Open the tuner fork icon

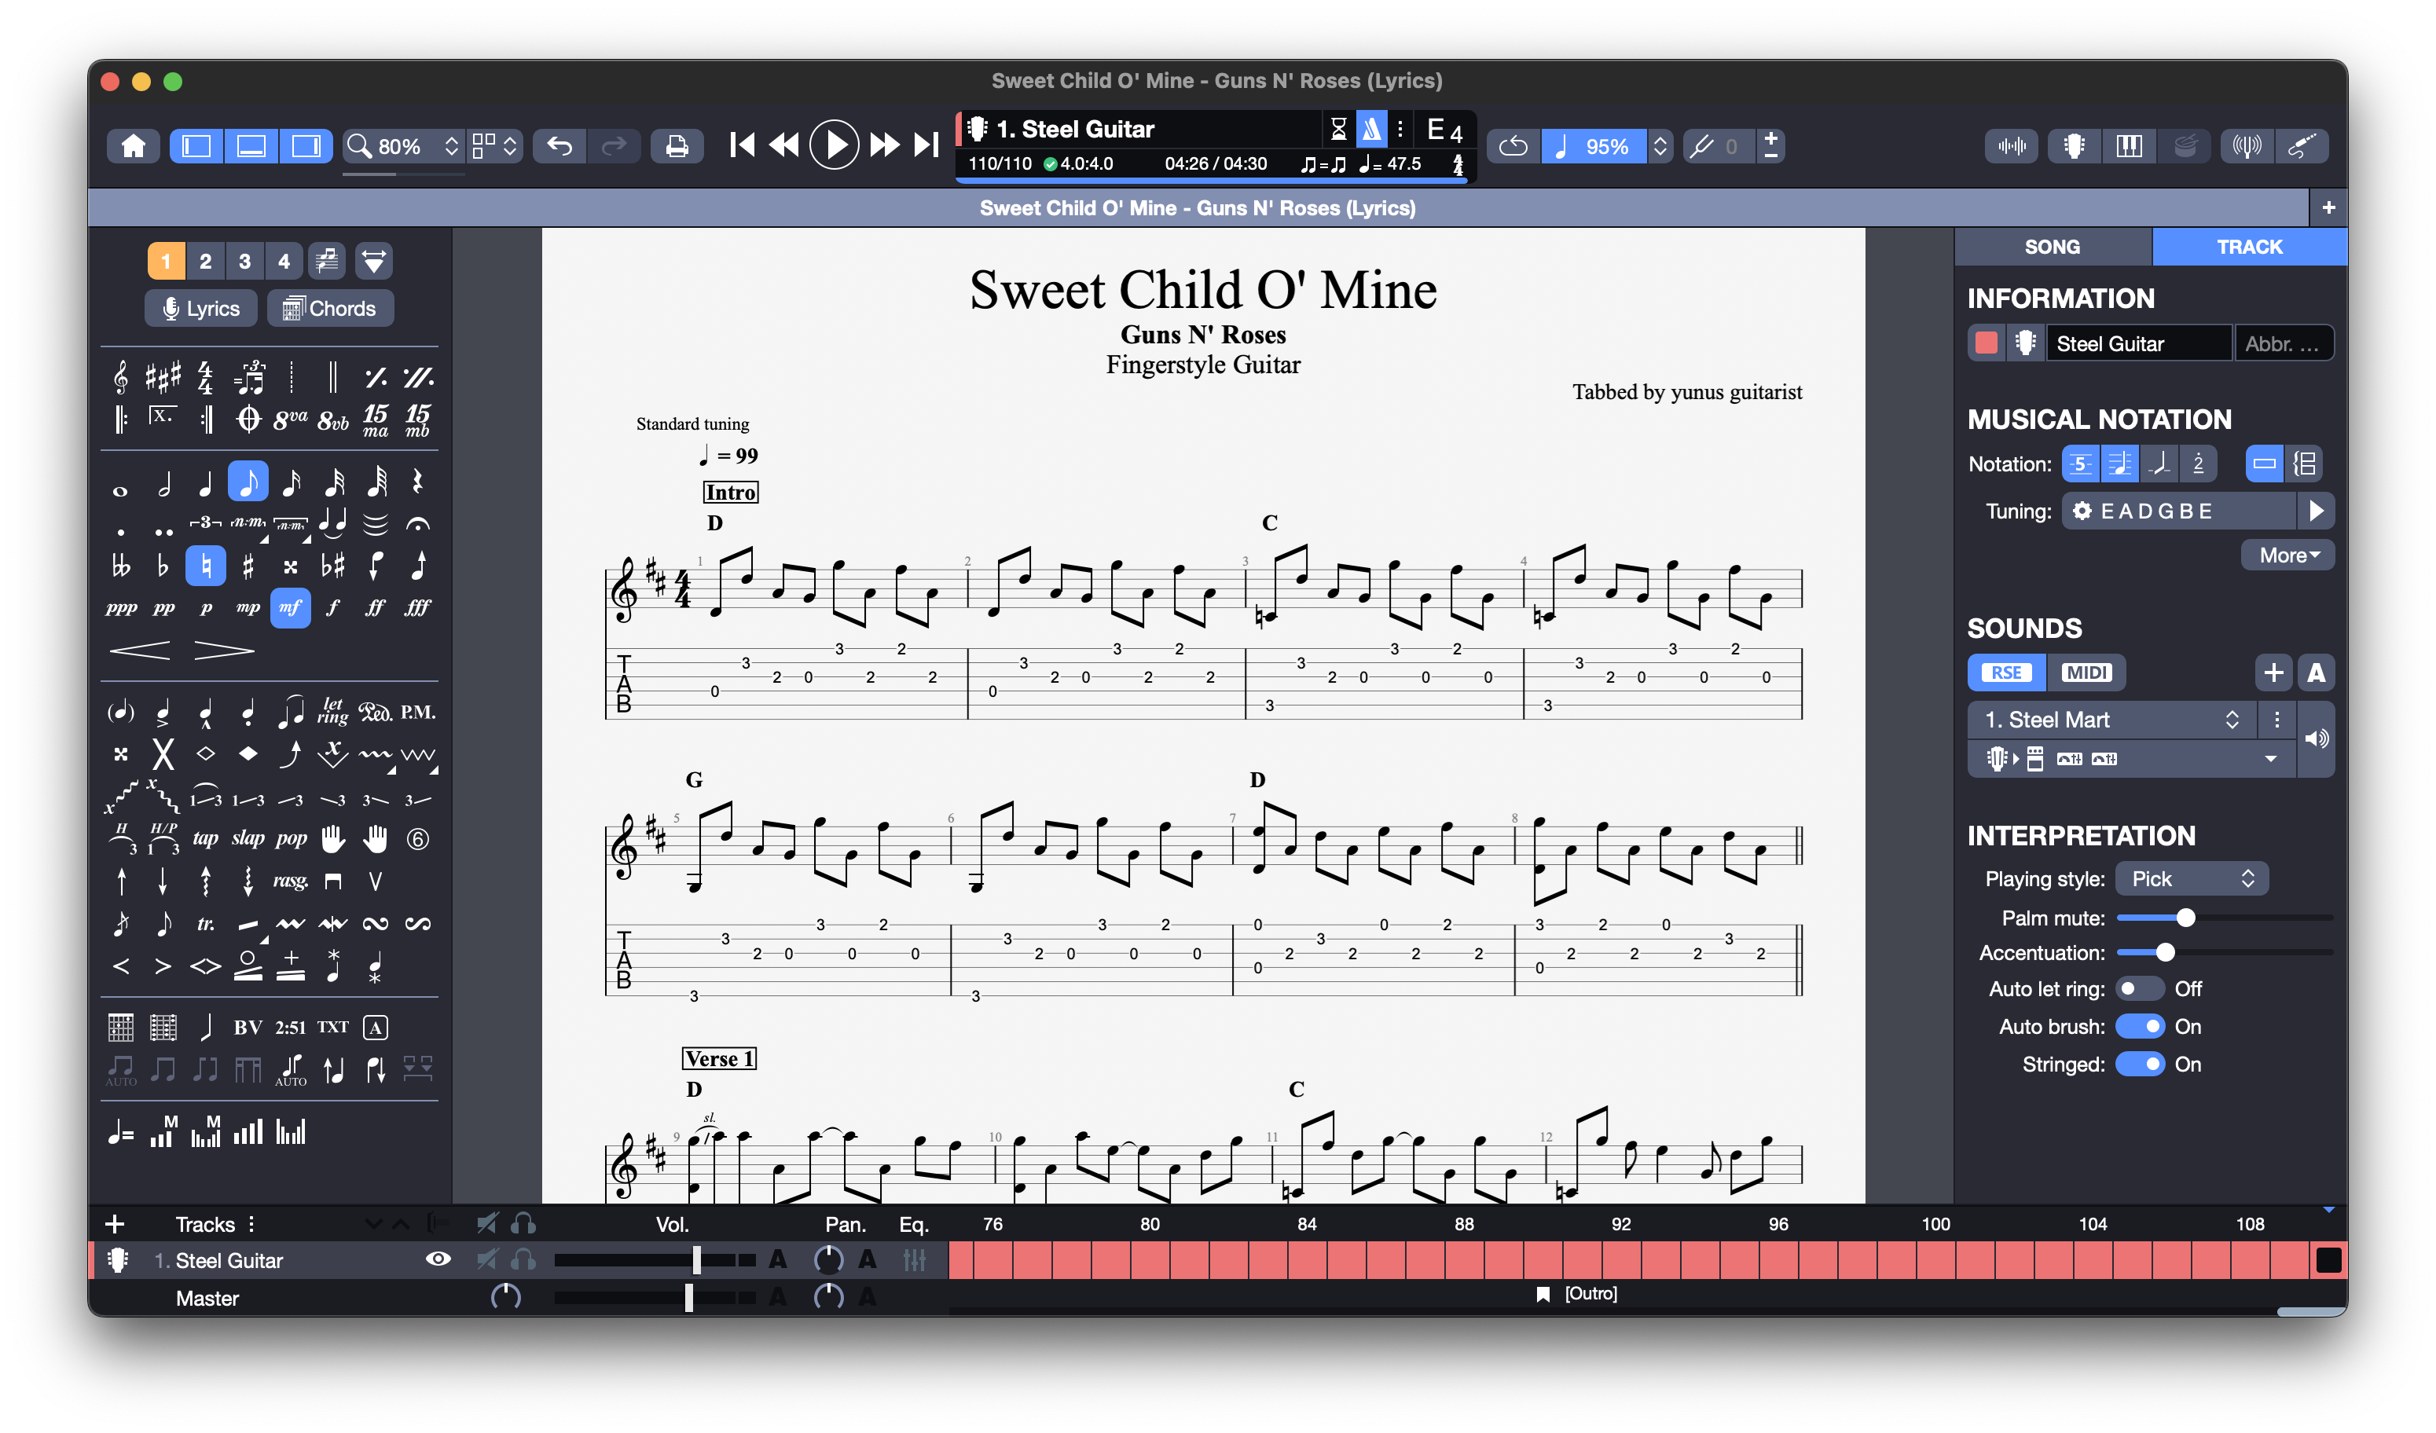click(1702, 146)
